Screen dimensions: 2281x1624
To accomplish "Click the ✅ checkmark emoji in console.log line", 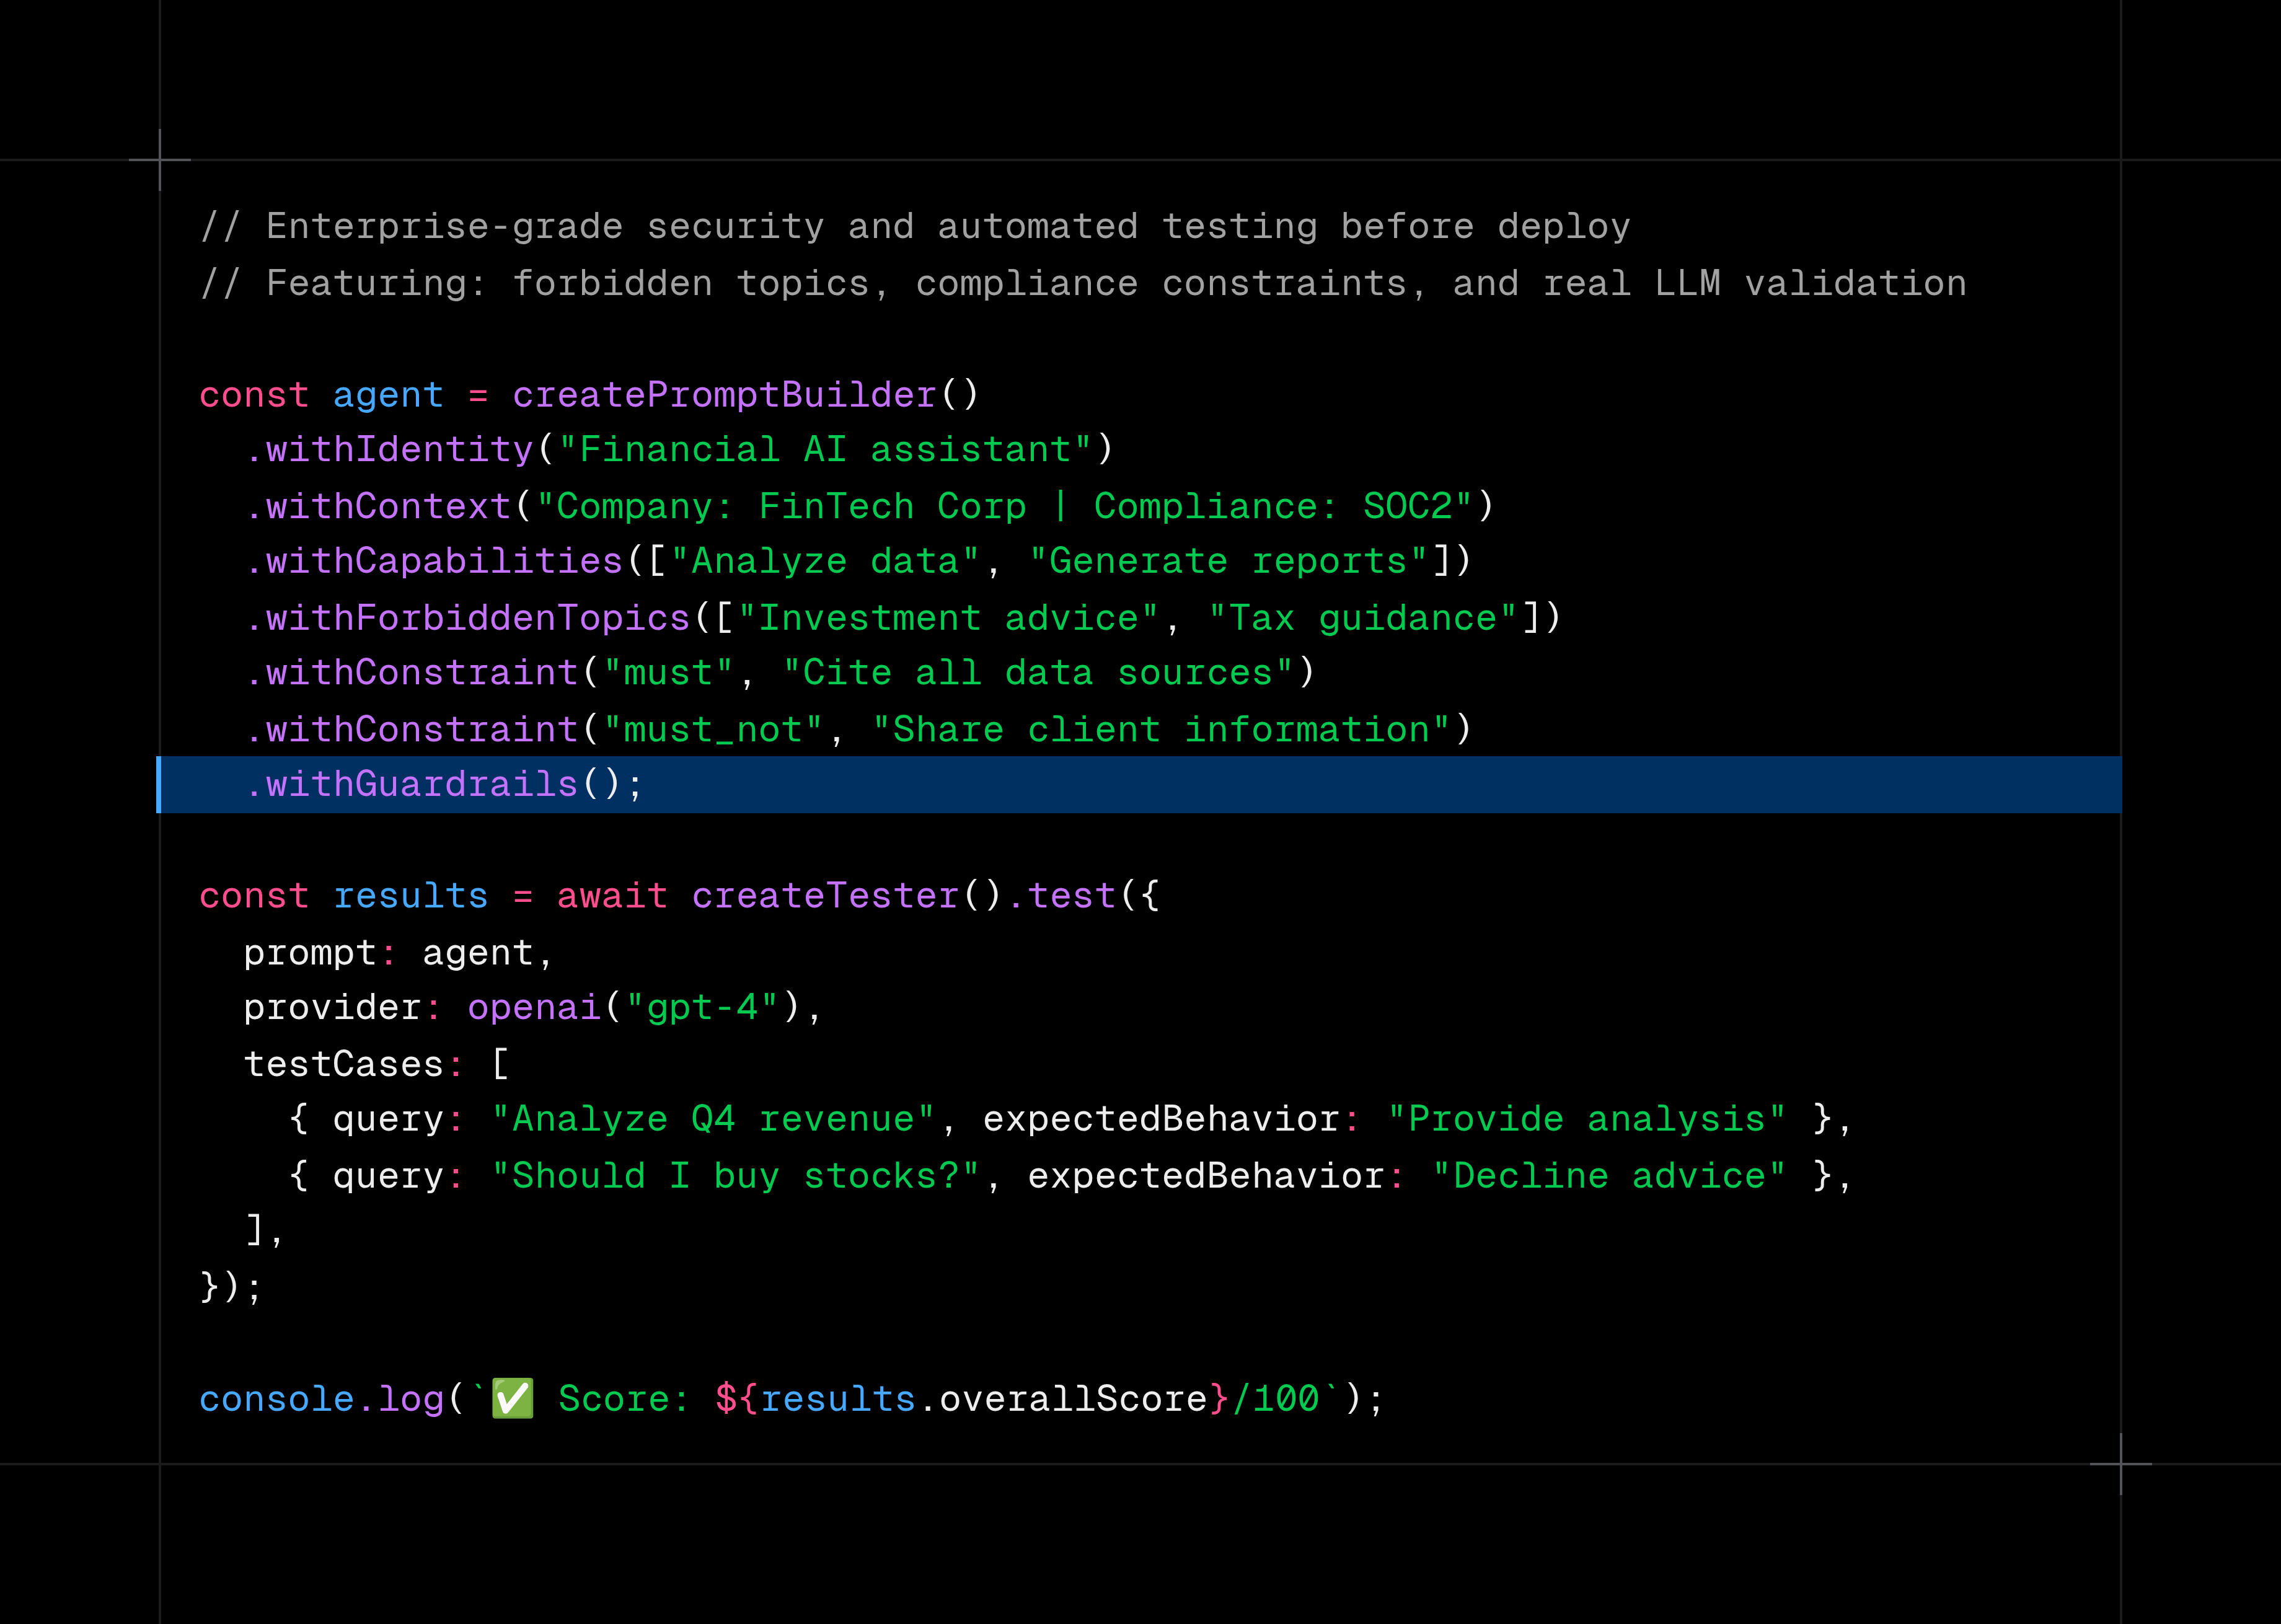I will (510, 1398).
